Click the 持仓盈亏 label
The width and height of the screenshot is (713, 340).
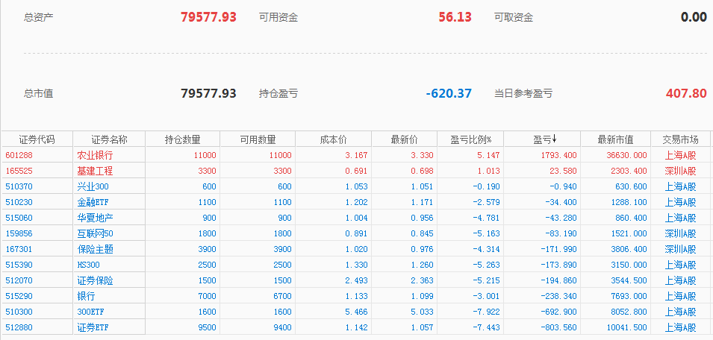point(278,93)
